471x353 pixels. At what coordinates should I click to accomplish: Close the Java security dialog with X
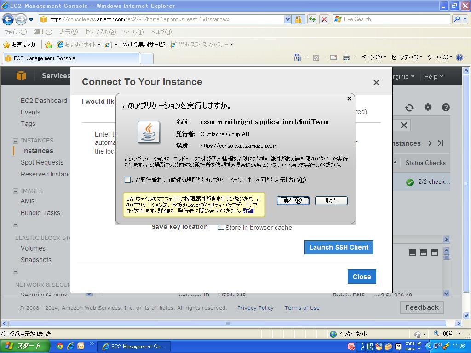coord(349,98)
